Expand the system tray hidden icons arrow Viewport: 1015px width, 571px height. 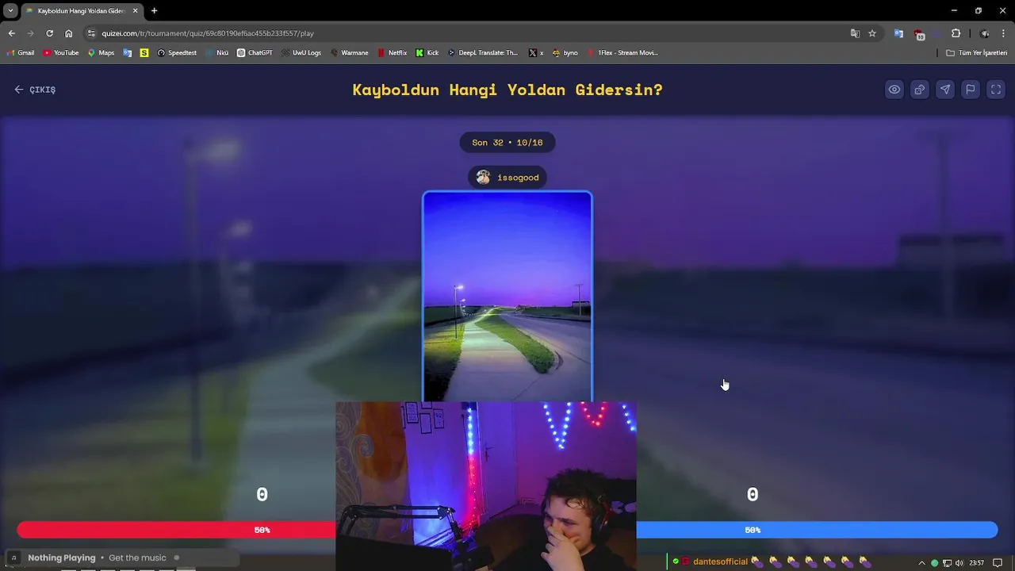coord(921,563)
